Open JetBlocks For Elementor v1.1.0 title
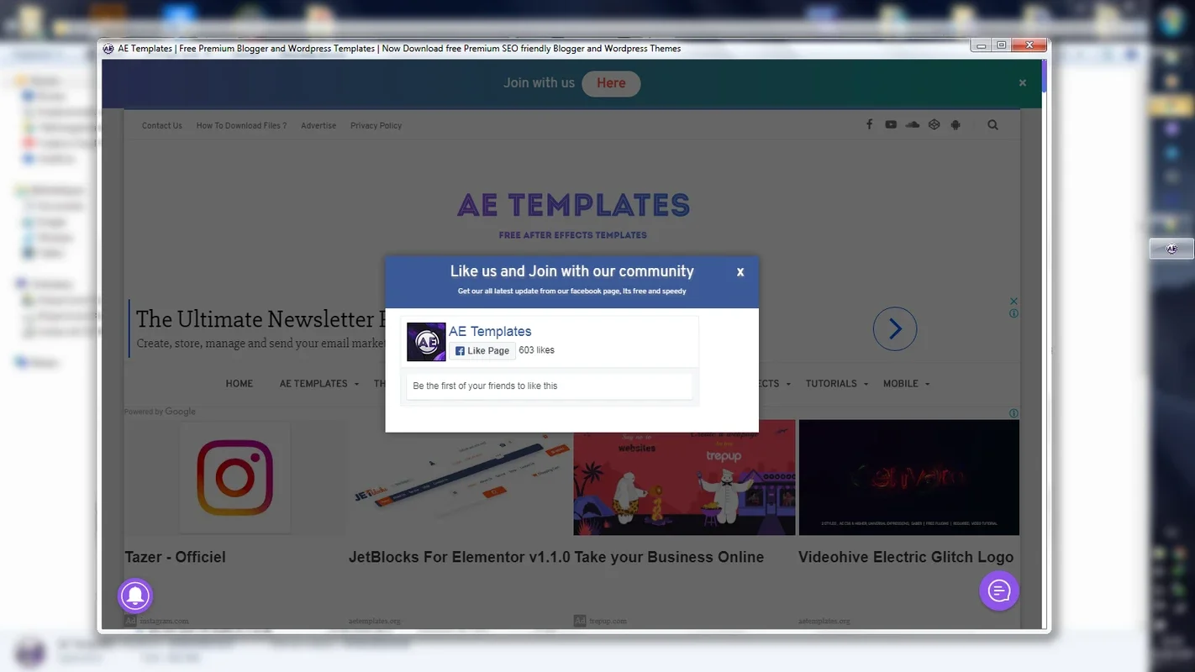 [x=460, y=557]
